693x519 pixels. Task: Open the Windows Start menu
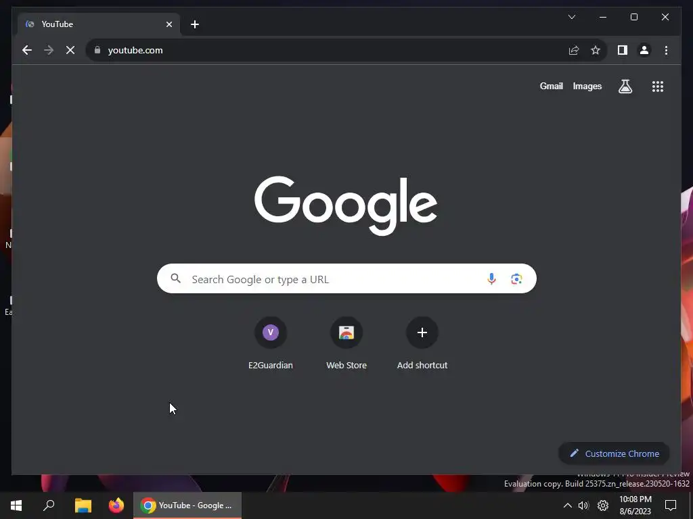[x=16, y=505]
